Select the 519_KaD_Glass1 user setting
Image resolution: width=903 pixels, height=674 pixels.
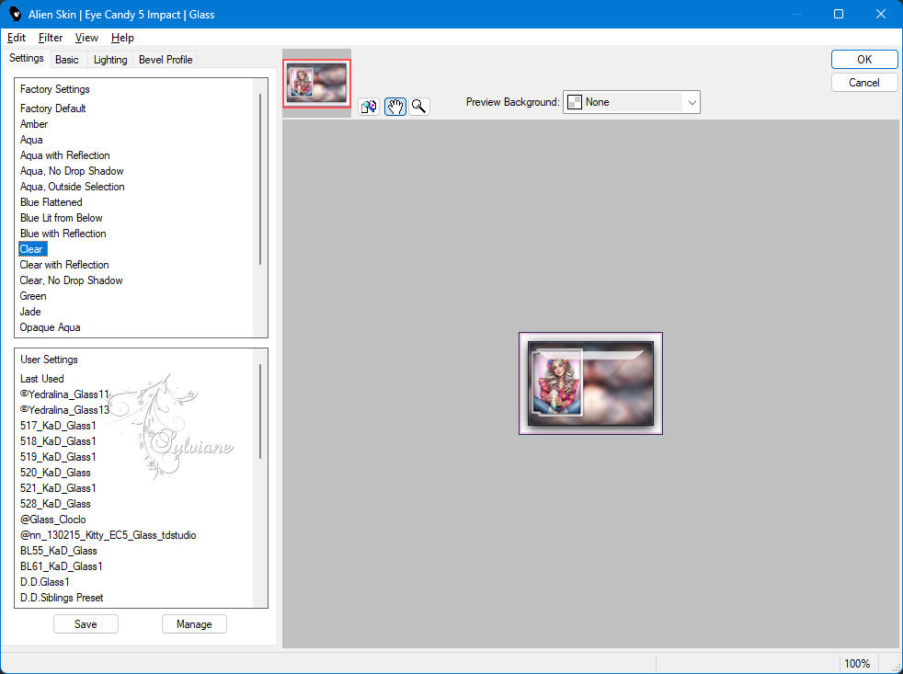click(58, 456)
